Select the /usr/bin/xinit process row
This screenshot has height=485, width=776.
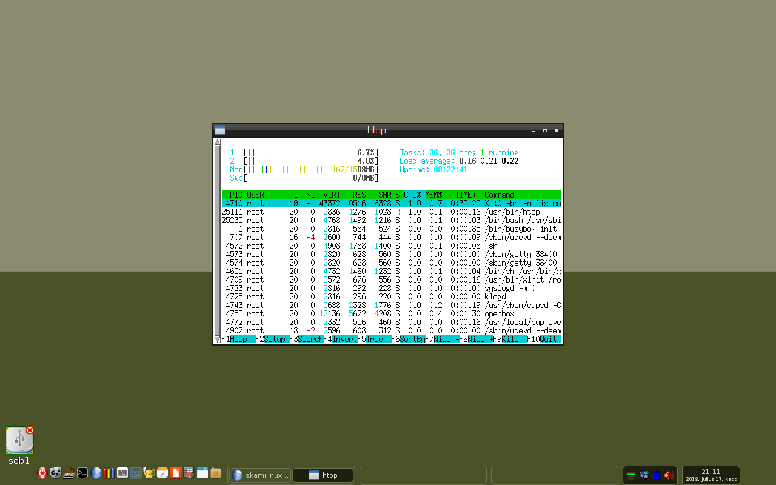coord(392,280)
